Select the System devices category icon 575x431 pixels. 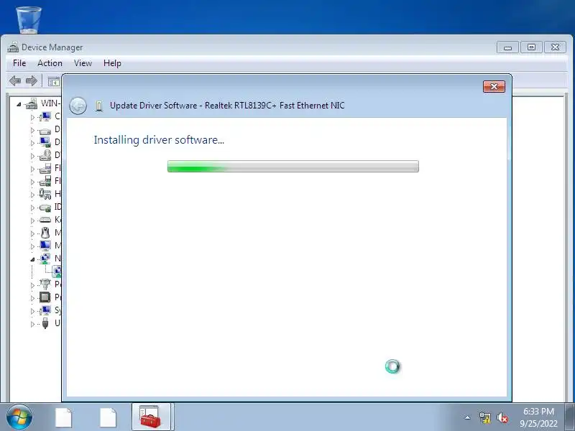[x=45, y=310]
